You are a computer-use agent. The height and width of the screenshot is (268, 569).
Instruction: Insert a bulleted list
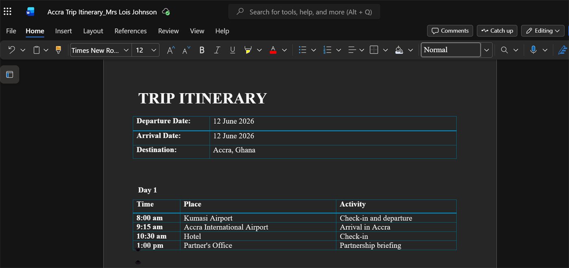tap(302, 50)
